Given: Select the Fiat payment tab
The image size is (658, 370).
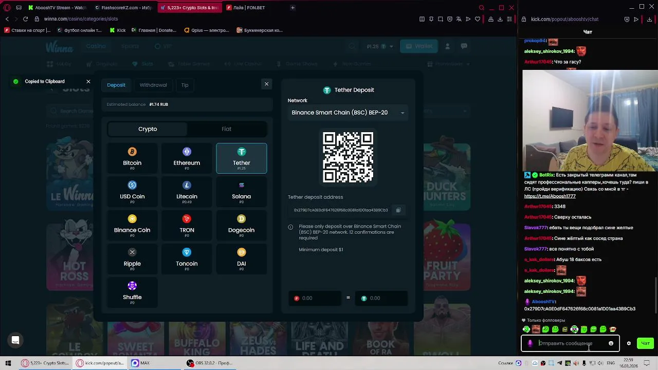Looking at the screenshot, I should [226, 129].
